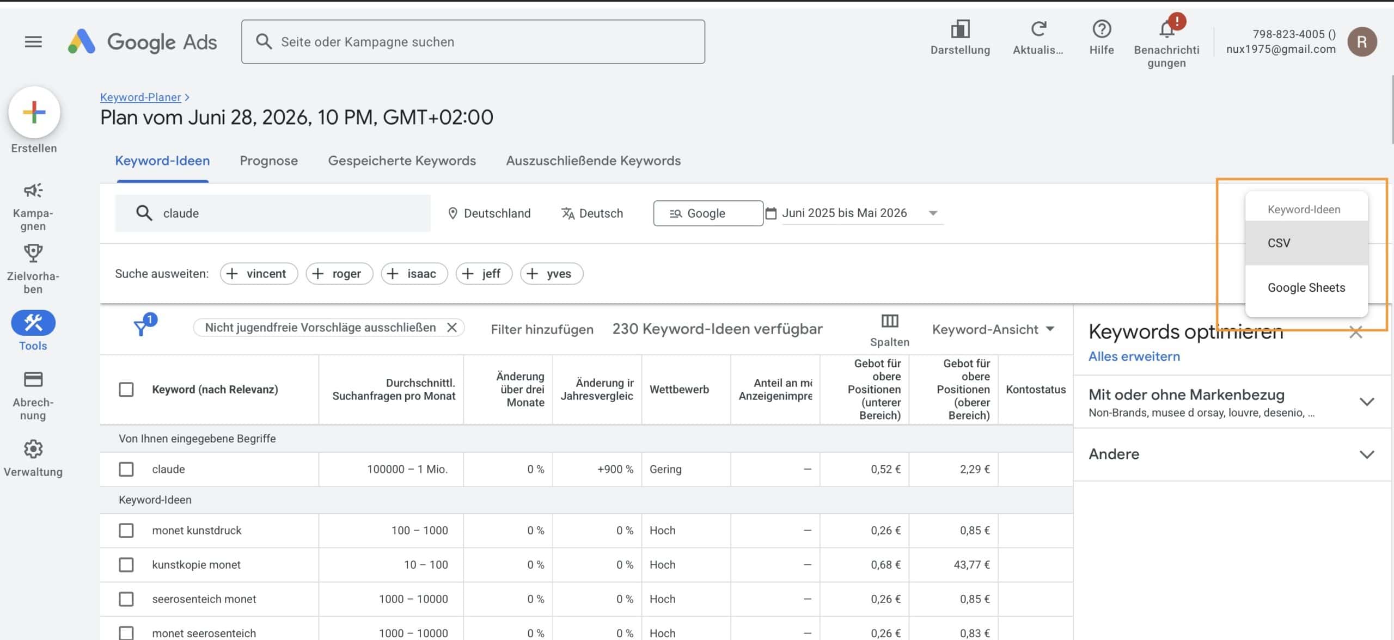Sort by the Kontostatus column header

pos(1036,390)
